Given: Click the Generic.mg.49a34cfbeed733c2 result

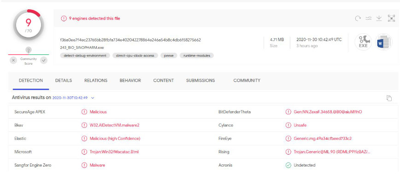Looking at the screenshot, I should (x=323, y=138).
